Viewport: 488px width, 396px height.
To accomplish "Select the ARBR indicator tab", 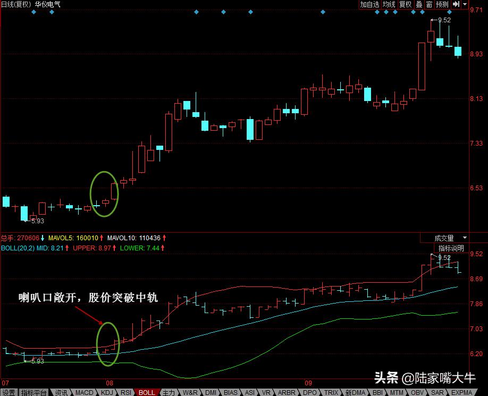I will (287, 392).
